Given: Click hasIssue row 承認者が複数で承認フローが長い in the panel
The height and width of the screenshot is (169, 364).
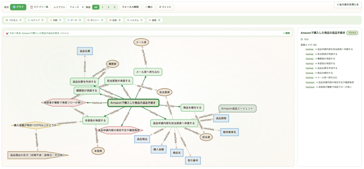Looking at the screenshot, I should point(328,87).
